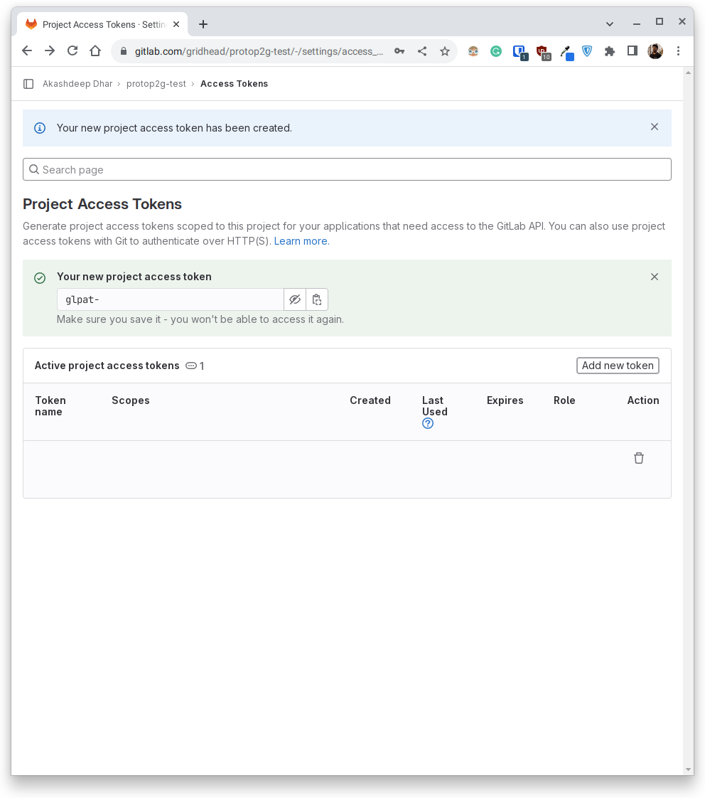This screenshot has width=705, height=798.
Task: Go to protop2g-test breadcrumb
Action: [156, 84]
